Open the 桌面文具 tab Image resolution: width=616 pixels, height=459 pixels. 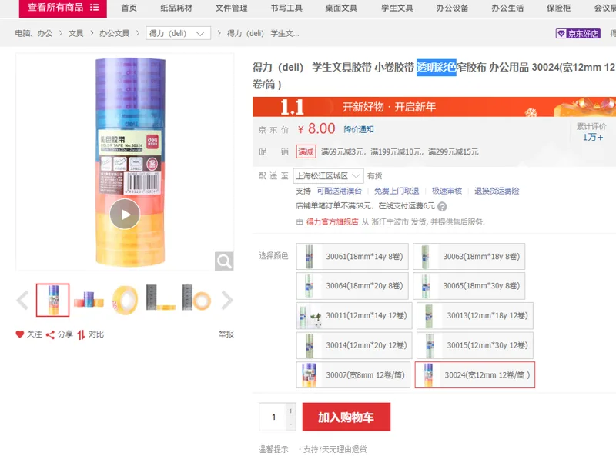click(341, 8)
